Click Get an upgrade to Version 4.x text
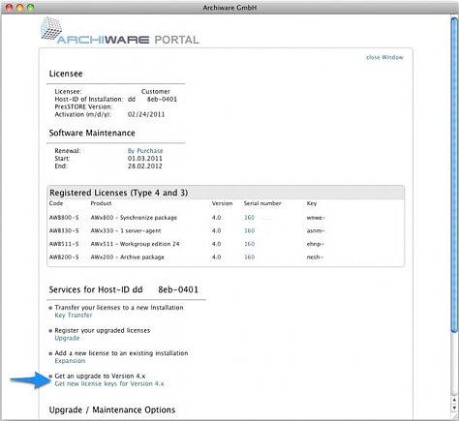459x421 pixels. pos(100,376)
